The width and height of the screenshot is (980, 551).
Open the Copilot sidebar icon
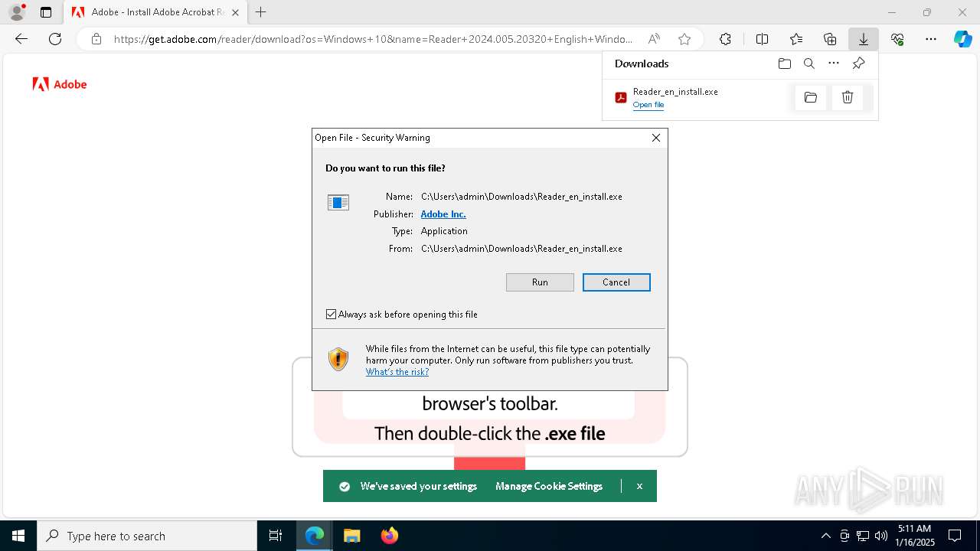tap(962, 39)
